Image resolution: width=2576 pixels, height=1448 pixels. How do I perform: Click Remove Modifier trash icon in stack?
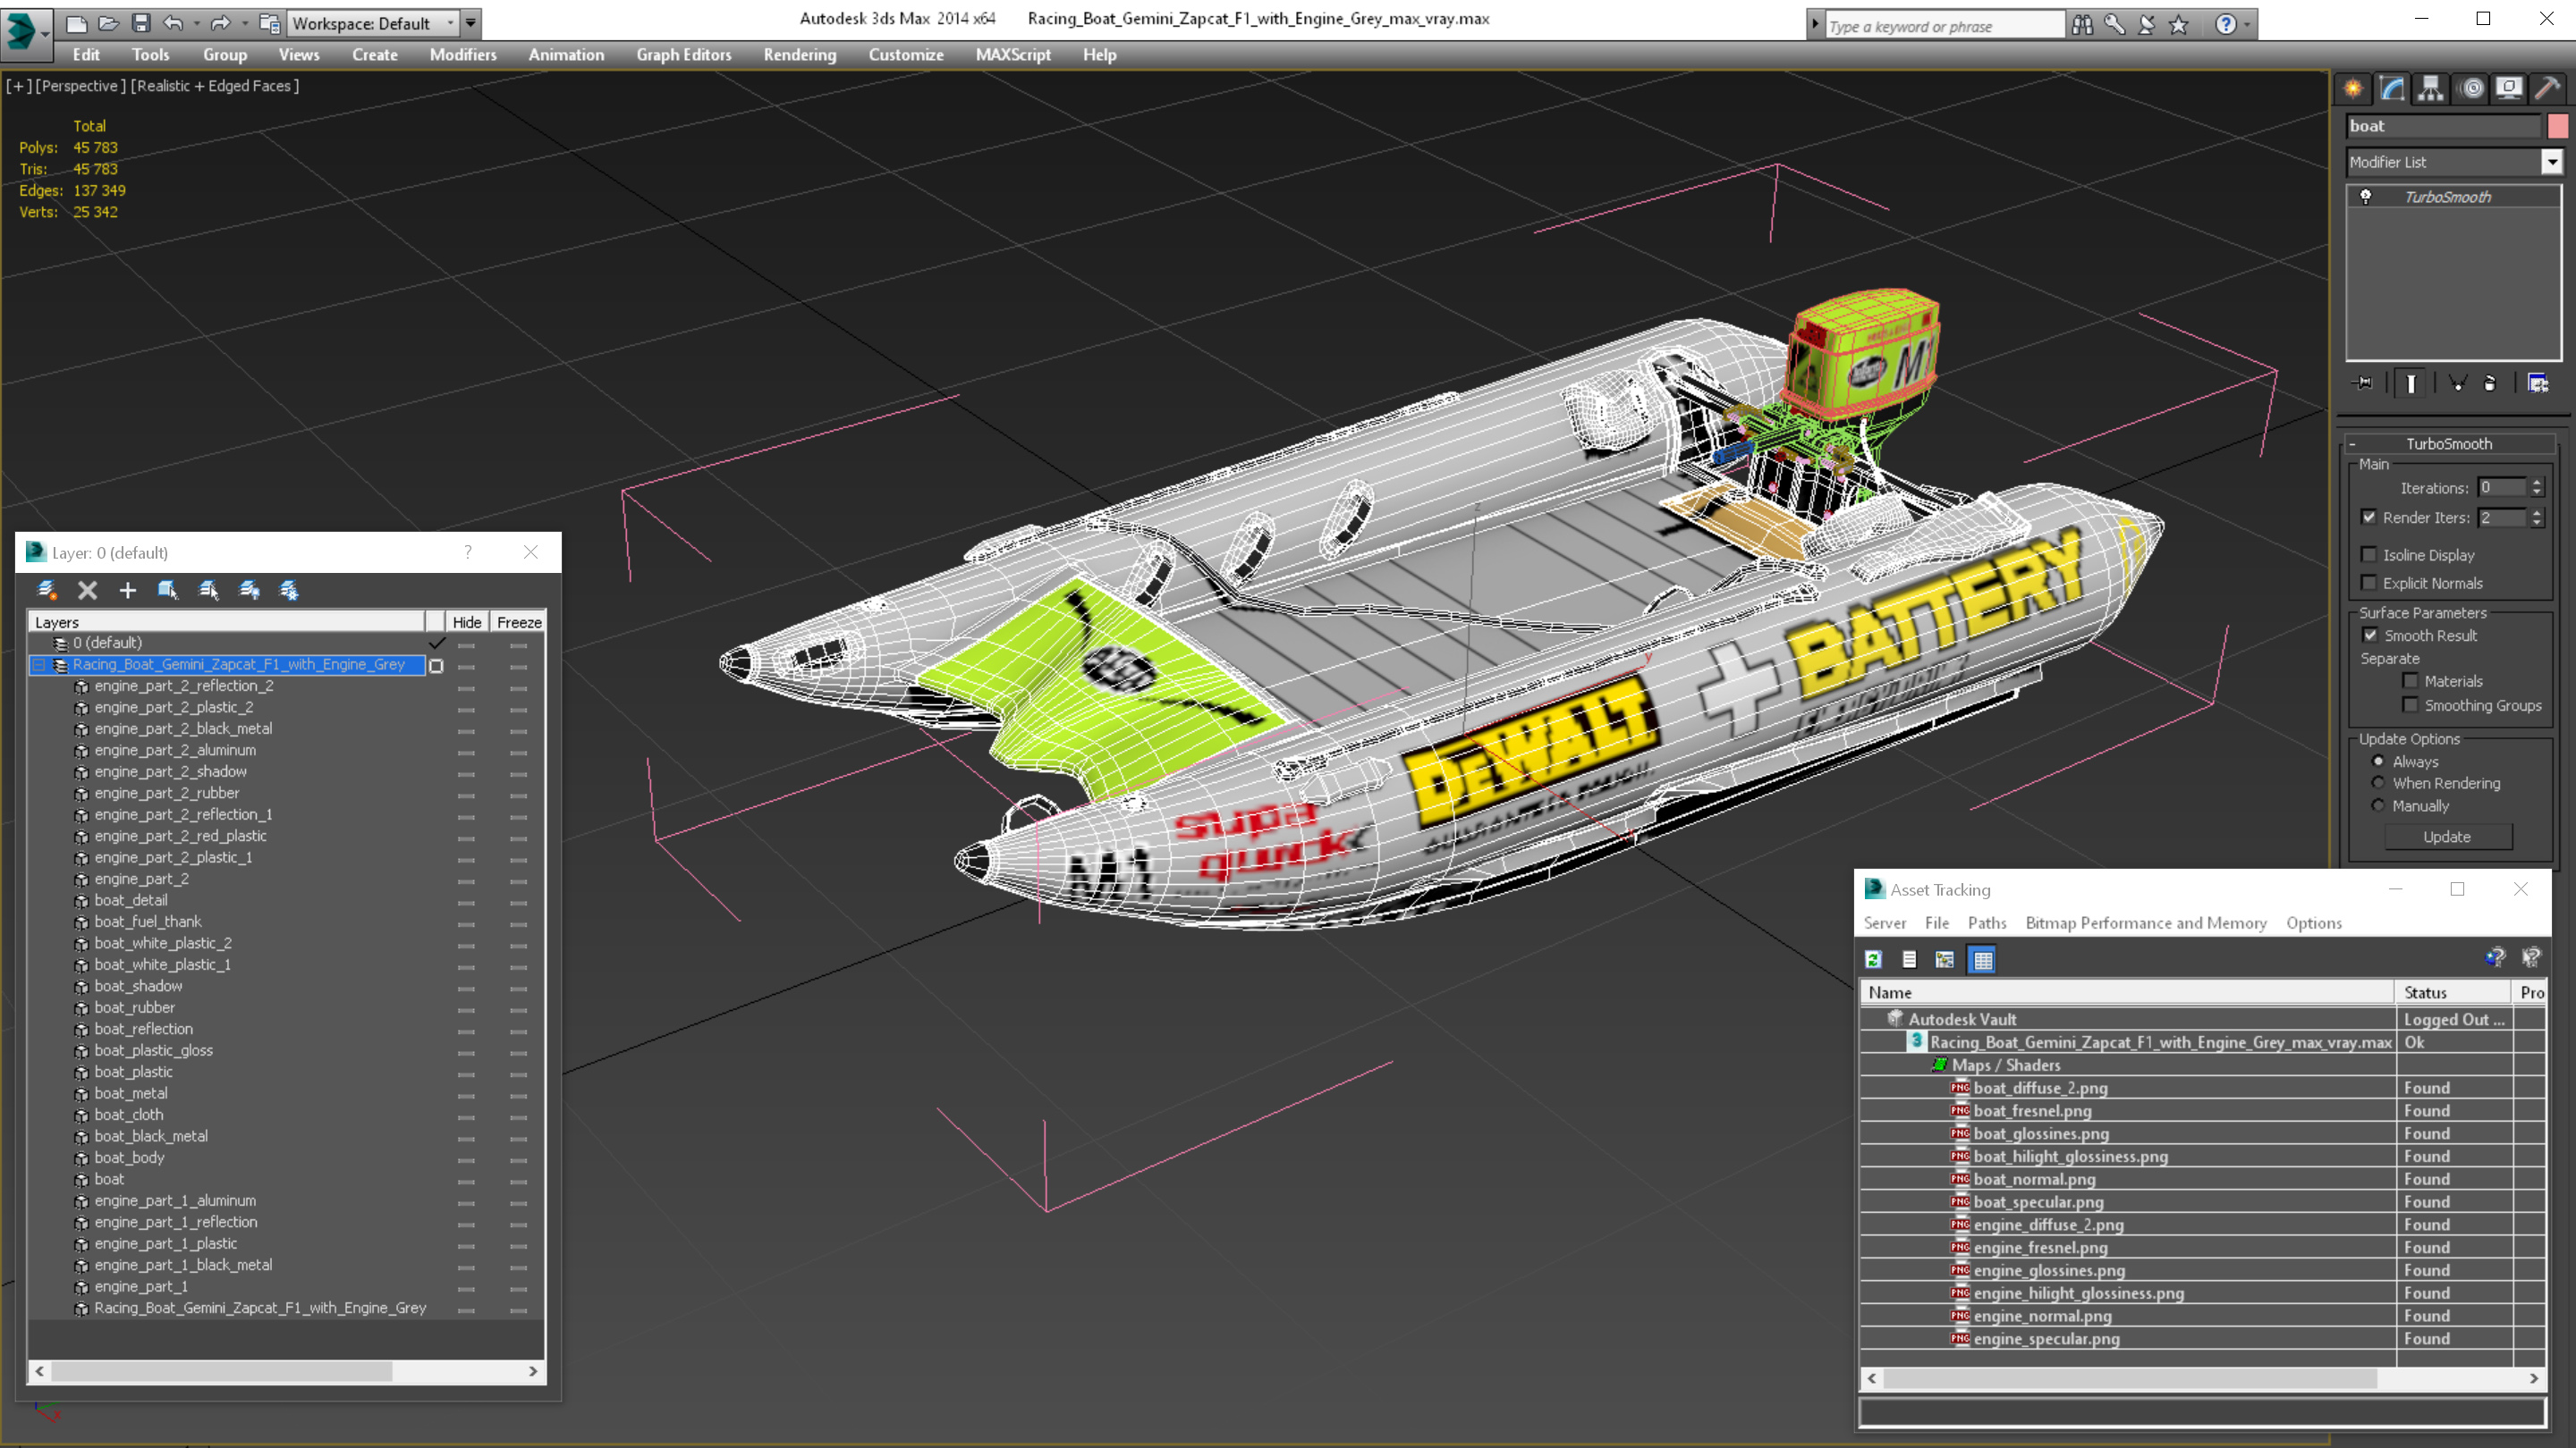tap(2490, 383)
